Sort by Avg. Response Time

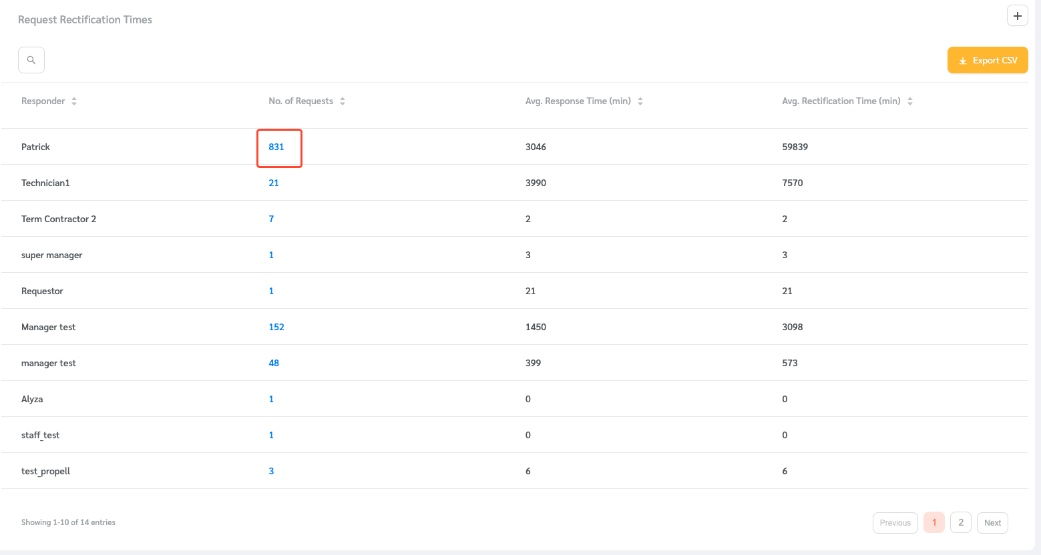[640, 101]
